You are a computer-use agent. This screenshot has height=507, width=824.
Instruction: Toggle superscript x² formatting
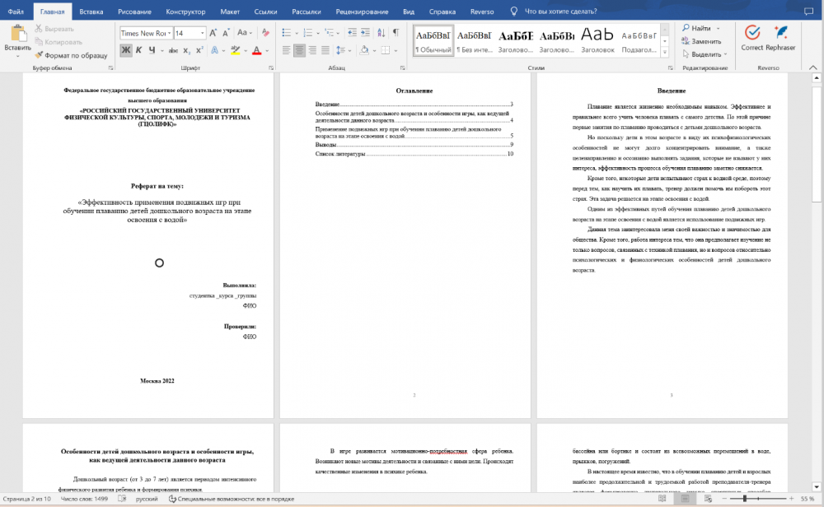[199, 50]
